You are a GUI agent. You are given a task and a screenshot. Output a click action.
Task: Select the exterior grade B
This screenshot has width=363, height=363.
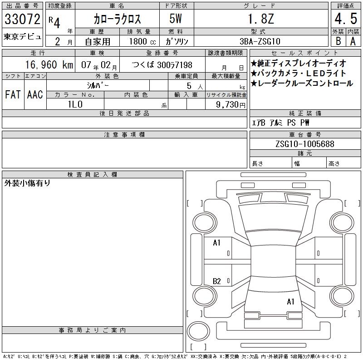[338, 41]
